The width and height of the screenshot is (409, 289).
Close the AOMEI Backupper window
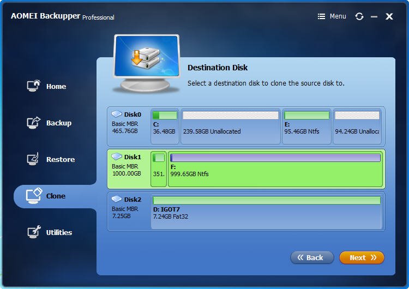(x=389, y=16)
